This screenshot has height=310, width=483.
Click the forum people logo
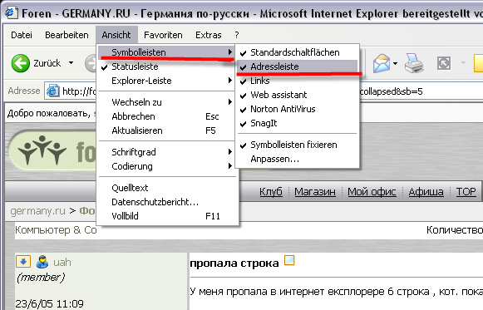click(x=42, y=150)
